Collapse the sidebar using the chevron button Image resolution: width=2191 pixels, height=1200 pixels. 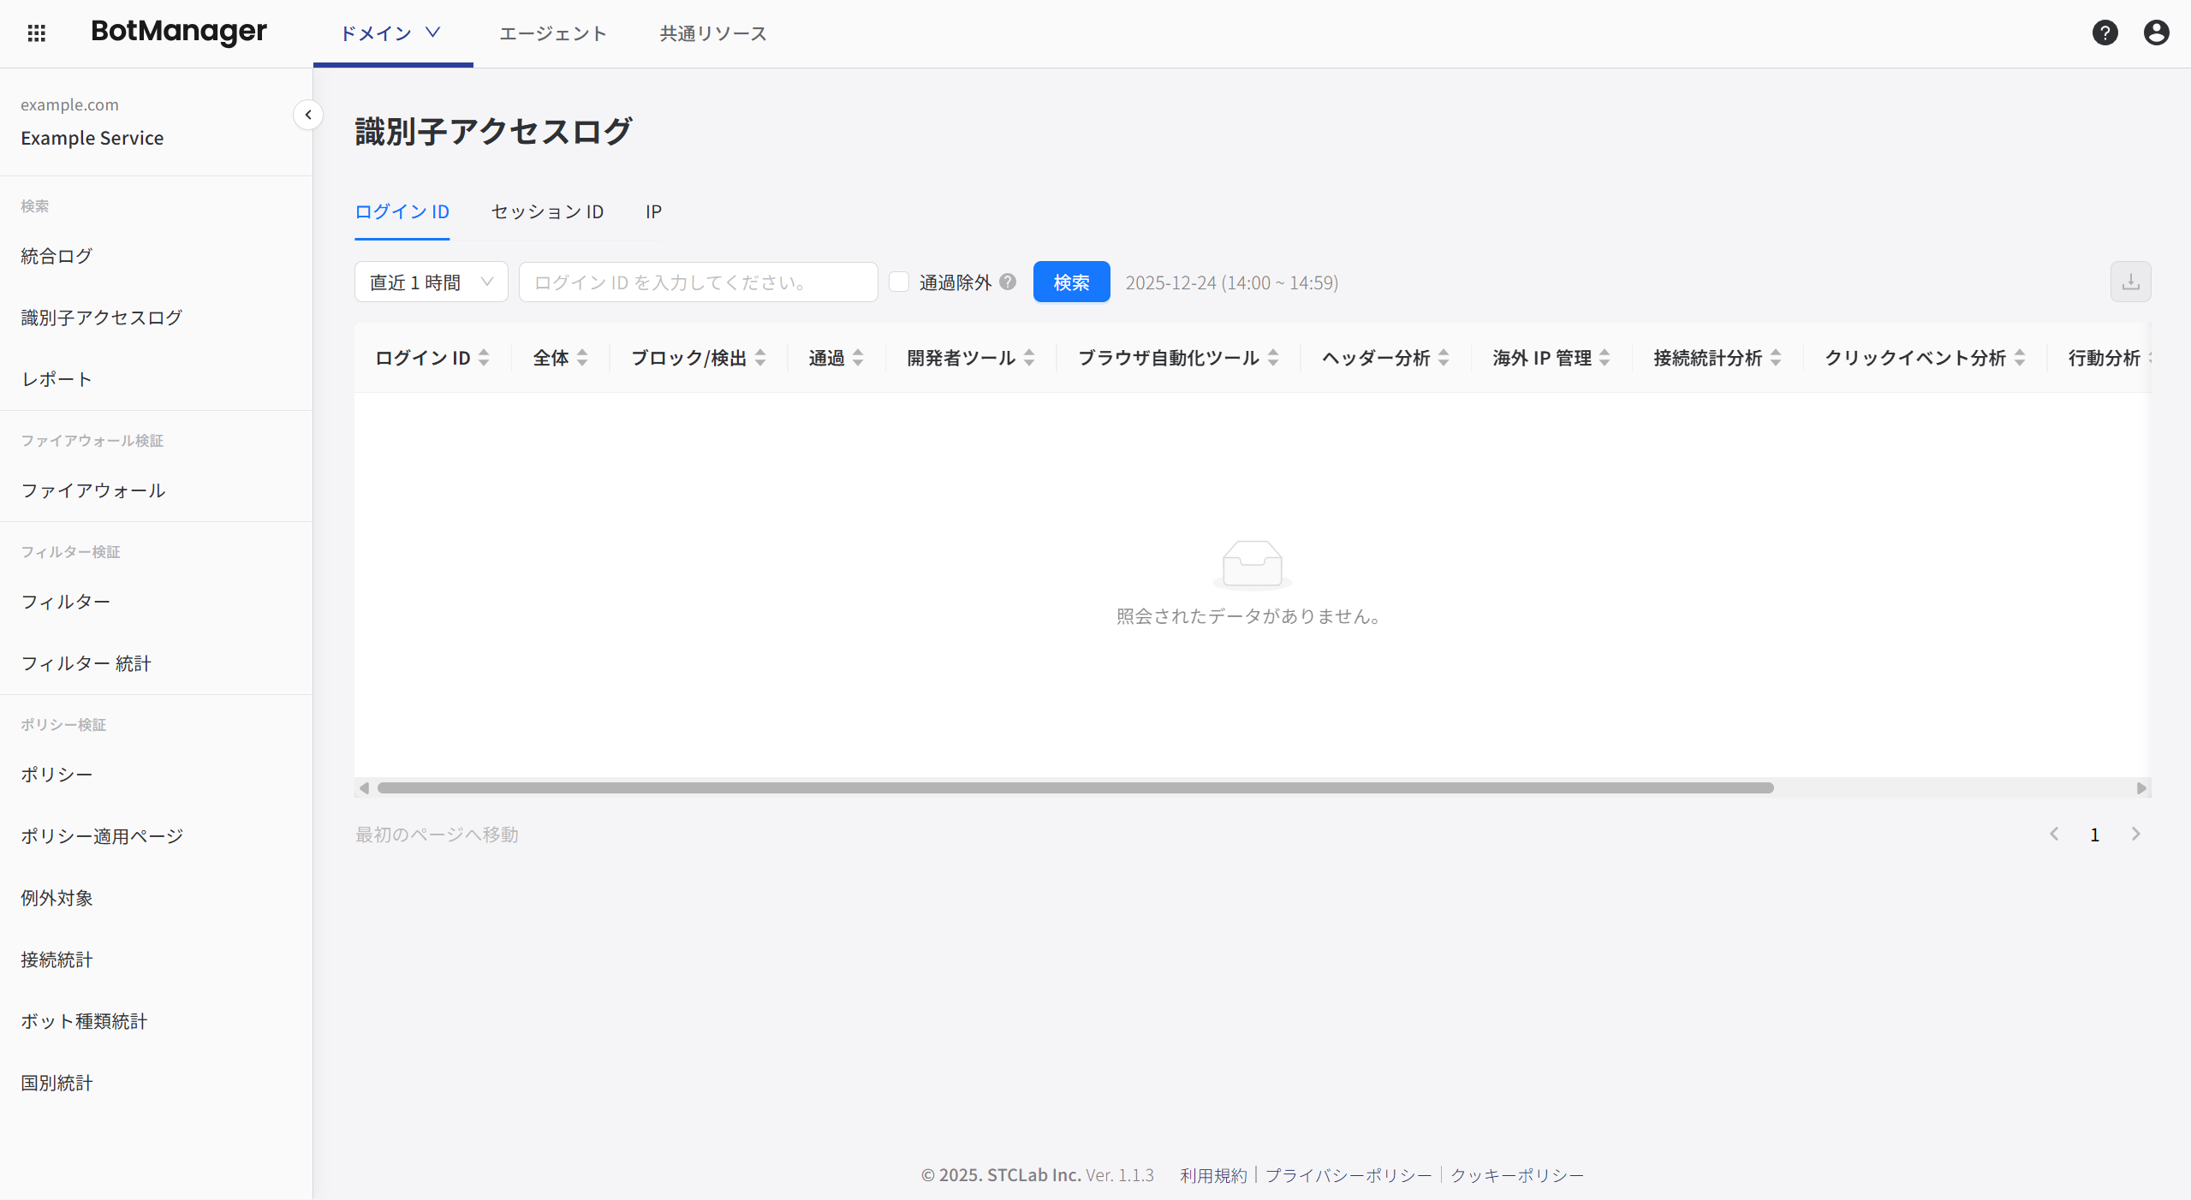click(307, 115)
